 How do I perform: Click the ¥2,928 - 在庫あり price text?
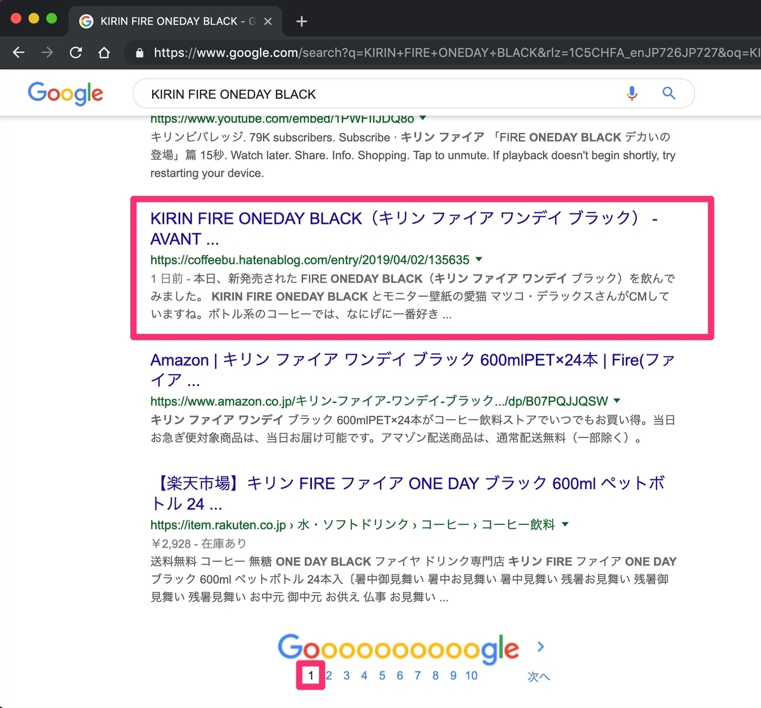click(x=198, y=543)
